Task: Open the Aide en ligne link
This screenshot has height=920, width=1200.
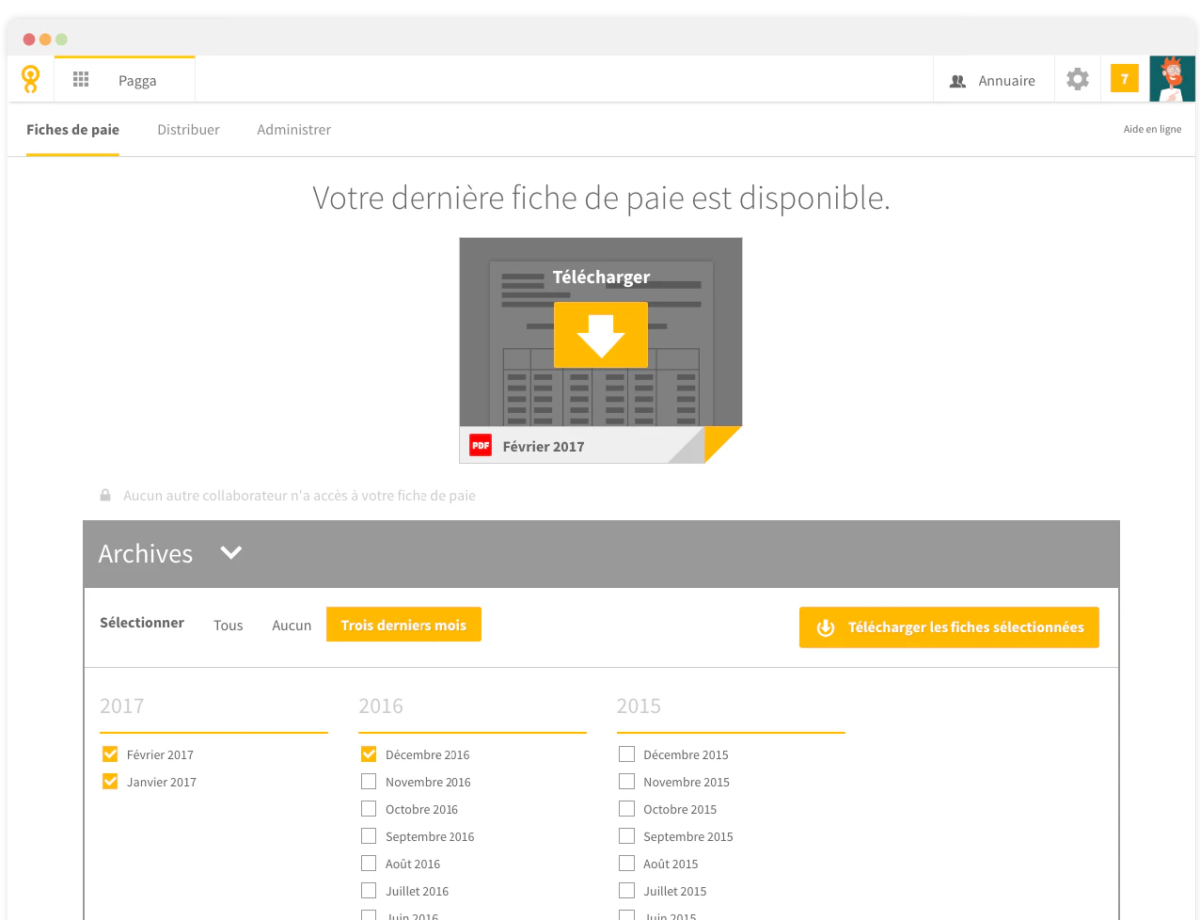Action: (1152, 130)
